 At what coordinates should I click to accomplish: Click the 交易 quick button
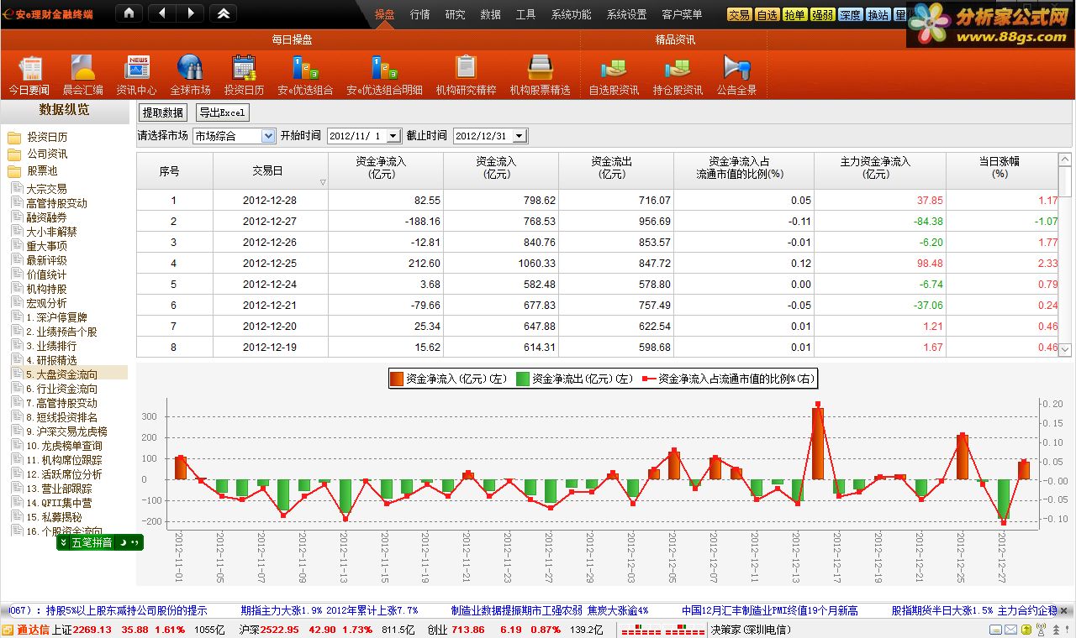coord(739,14)
